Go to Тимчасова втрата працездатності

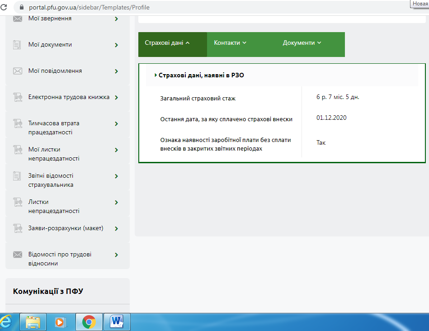tap(54, 128)
